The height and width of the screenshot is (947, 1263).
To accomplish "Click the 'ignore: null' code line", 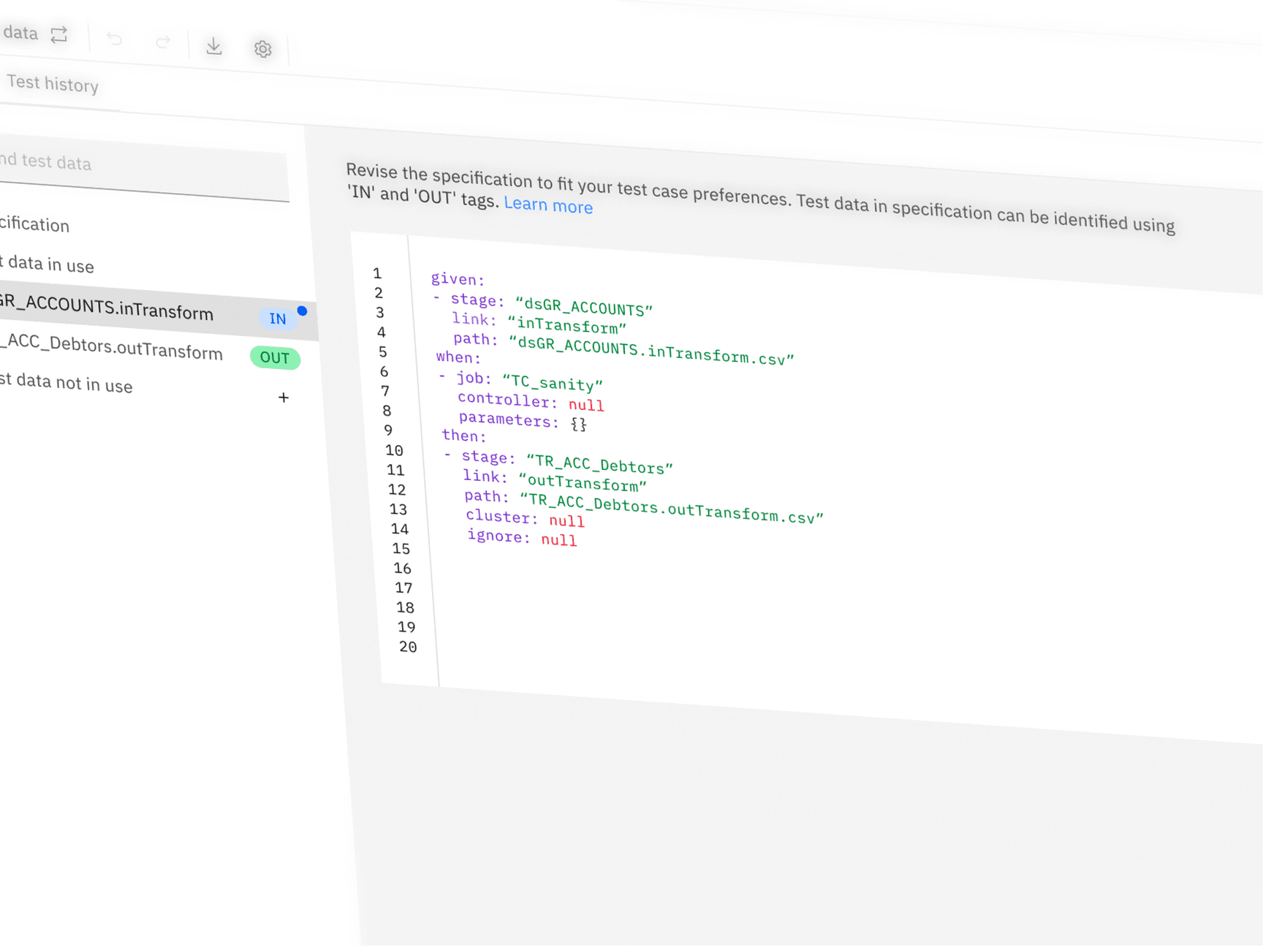I will (522, 538).
